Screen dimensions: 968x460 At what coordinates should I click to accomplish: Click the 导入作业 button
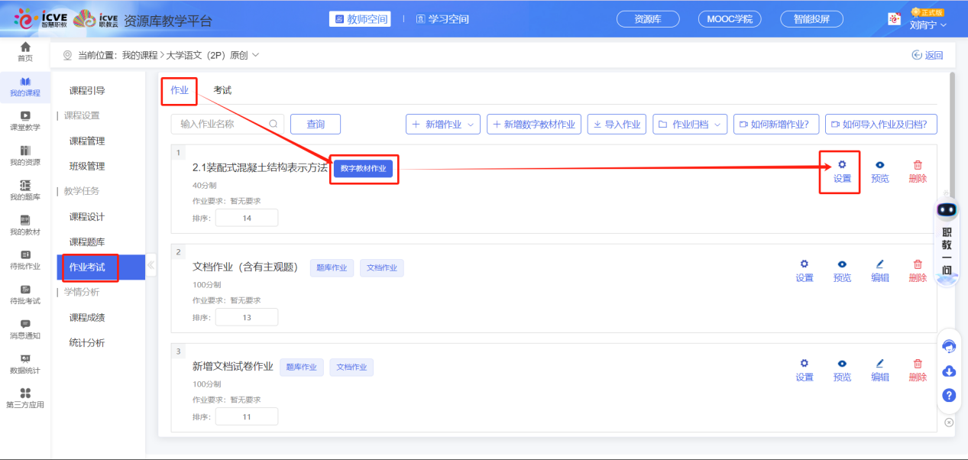(617, 124)
